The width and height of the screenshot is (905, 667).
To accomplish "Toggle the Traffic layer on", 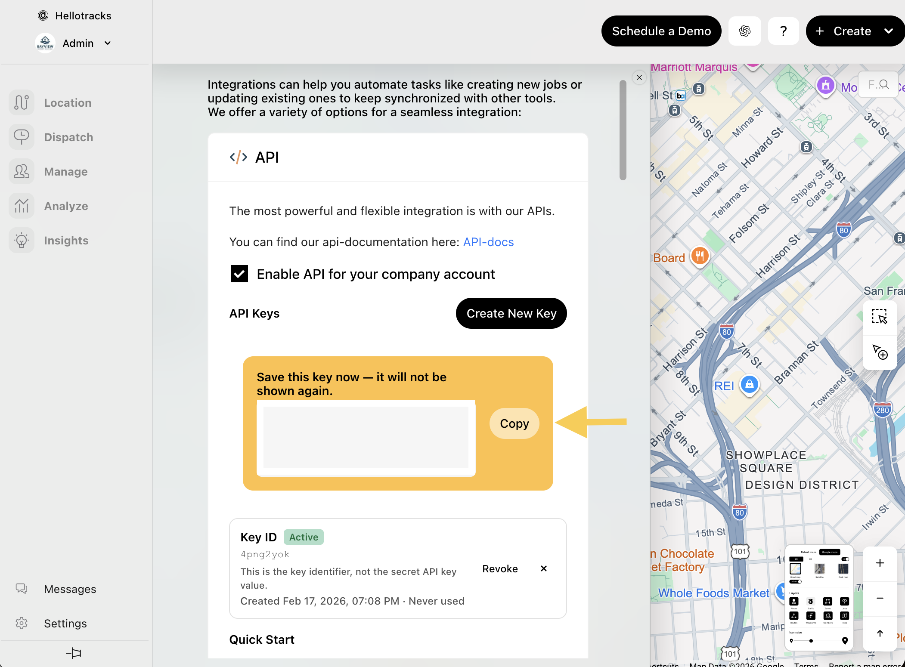I will (811, 602).
